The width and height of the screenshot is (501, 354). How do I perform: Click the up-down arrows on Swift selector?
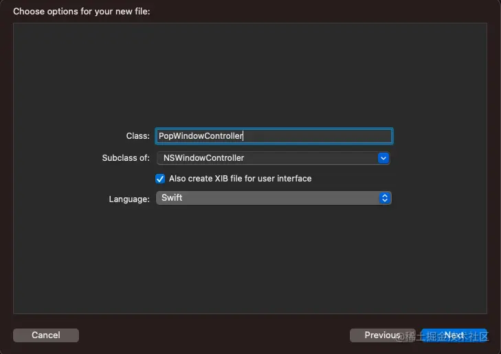click(x=385, y=198)
